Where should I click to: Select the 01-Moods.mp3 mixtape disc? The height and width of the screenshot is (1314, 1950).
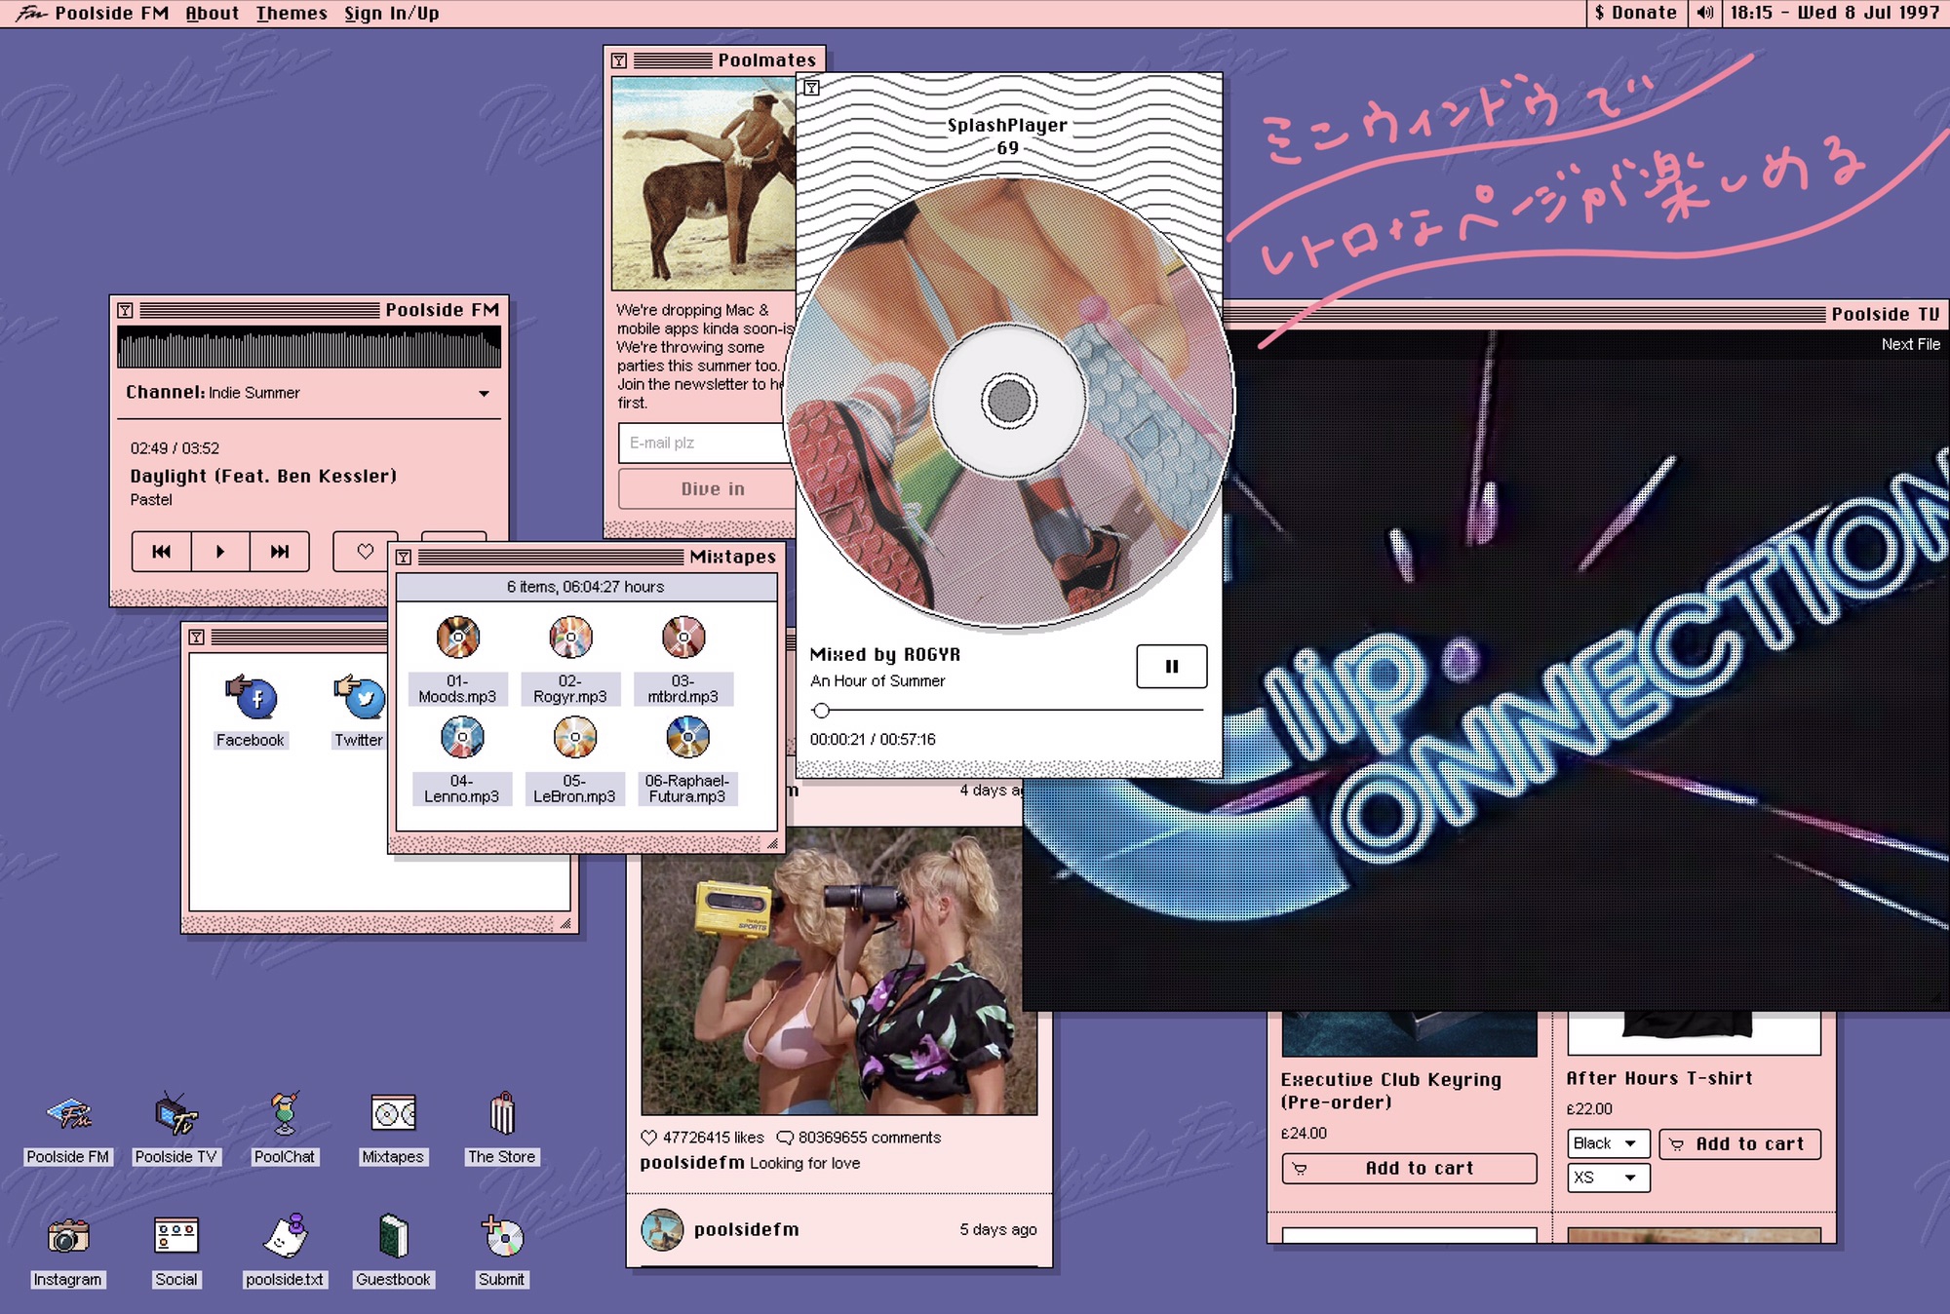[458, 638]
